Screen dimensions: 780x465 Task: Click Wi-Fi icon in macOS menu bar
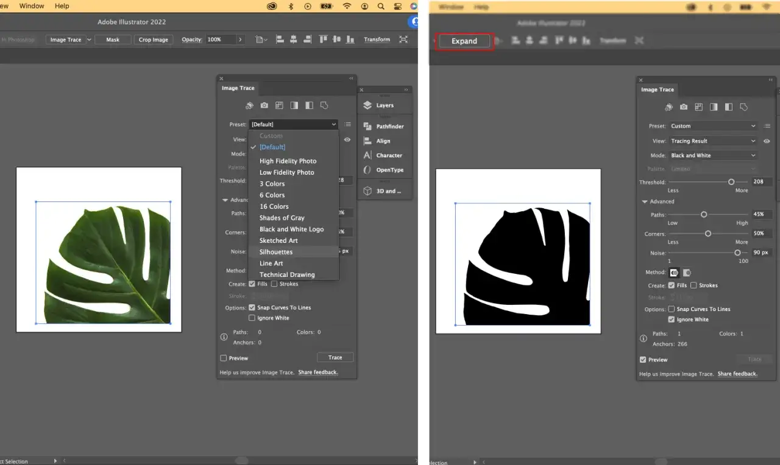coord(347,6)
